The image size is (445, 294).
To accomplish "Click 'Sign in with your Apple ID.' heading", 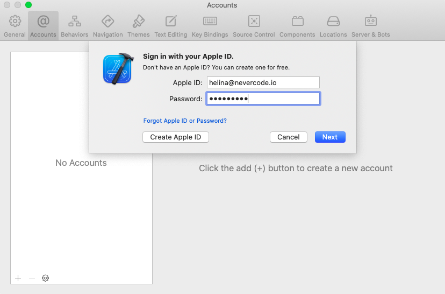I will click(x=188, y=57).
